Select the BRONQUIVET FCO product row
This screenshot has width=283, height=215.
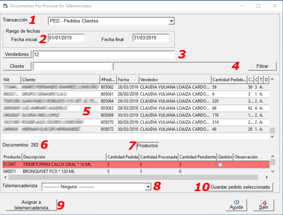coord(49,171)
